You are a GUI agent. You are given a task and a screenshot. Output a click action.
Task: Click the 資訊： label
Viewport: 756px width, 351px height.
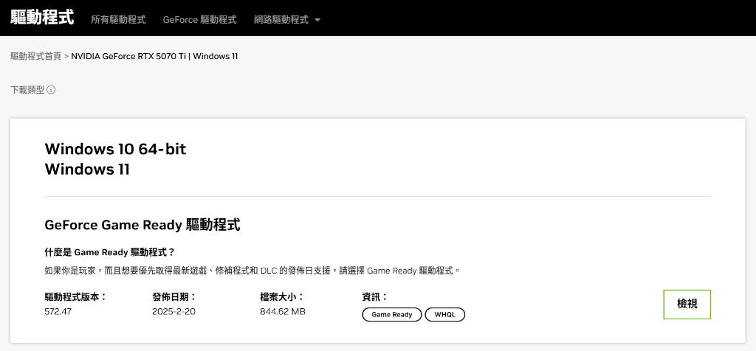[x=375, y=297]
